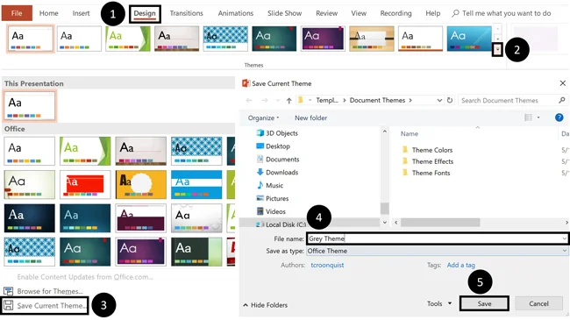The height and width of the screenshot is (320, 570).
Task: Open the Recording tab
Action: (395, 13)
